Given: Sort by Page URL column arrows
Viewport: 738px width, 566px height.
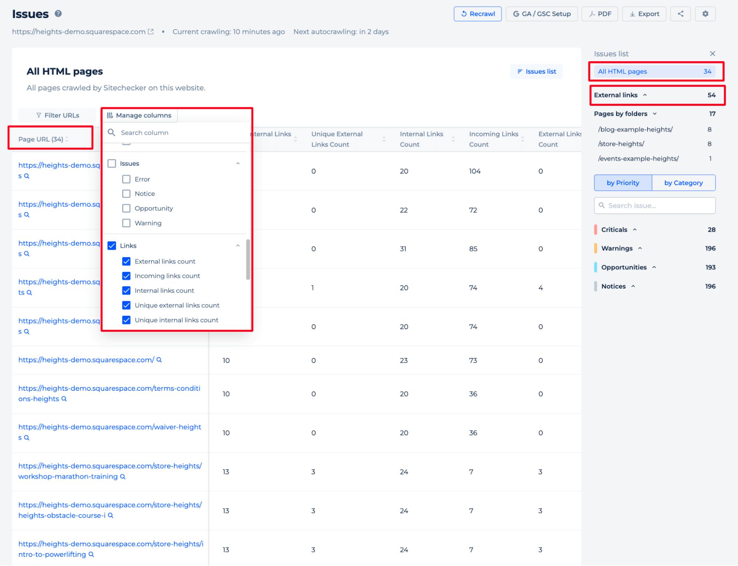Looking at the screenshot, I should [x=67, y=139].
